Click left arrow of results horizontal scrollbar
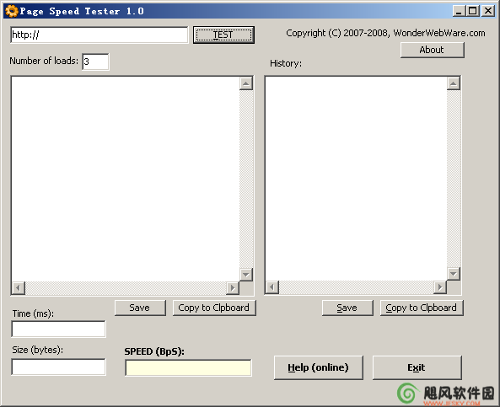Viewport: 500px width, 407px height. point(19,288)
